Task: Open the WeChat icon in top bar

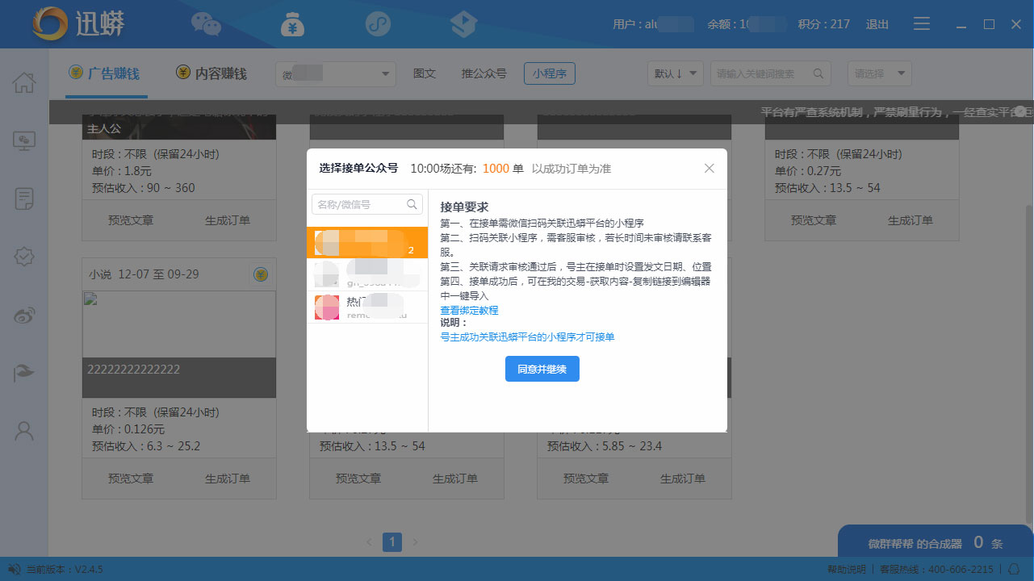Action: coord(206,24)
